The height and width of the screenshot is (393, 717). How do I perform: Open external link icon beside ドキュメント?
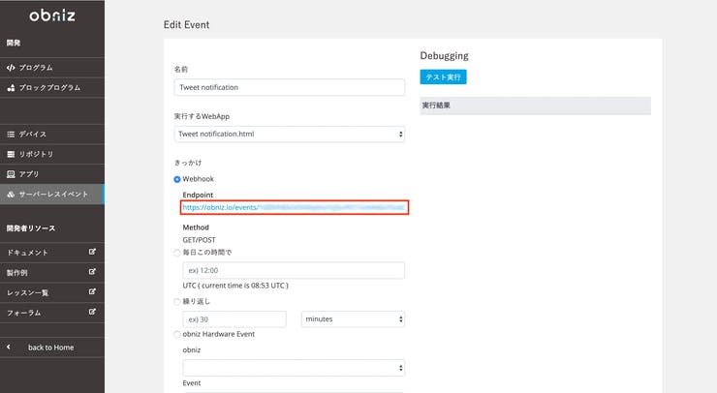[92, 252]
